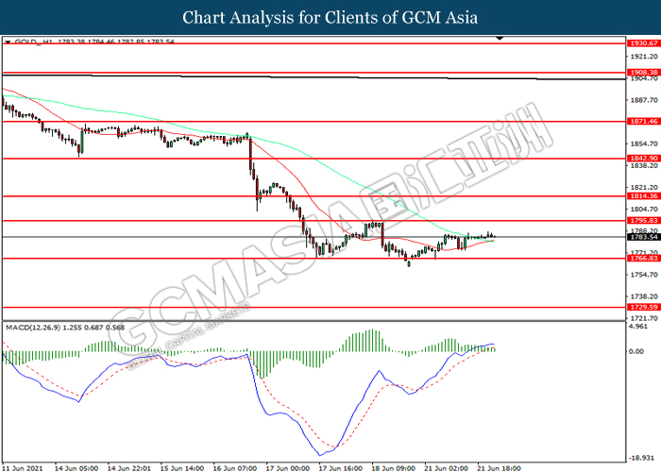
Task: Click the Chart Analysis for Clients title
Action: [x=330, y=18]
